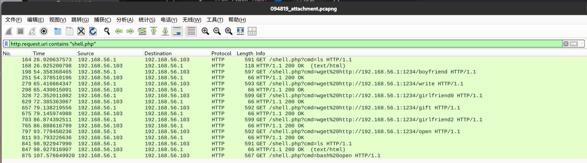Reload the capture file icon

pyautogui.click(x=93, y=31)
